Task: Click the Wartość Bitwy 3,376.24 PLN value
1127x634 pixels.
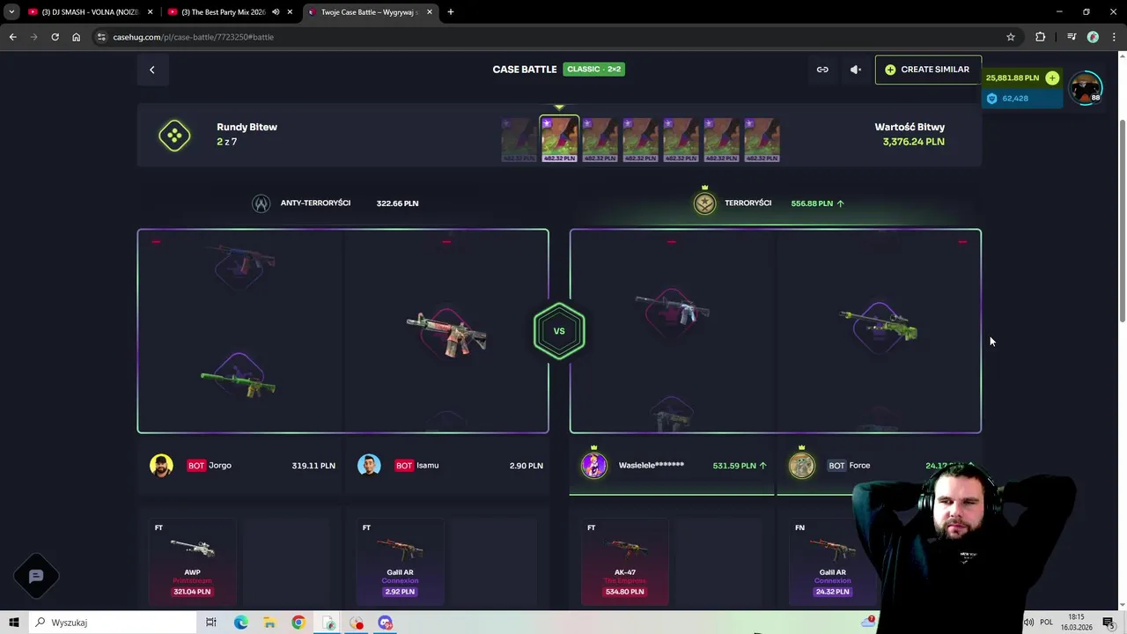Action: point(914,141)
